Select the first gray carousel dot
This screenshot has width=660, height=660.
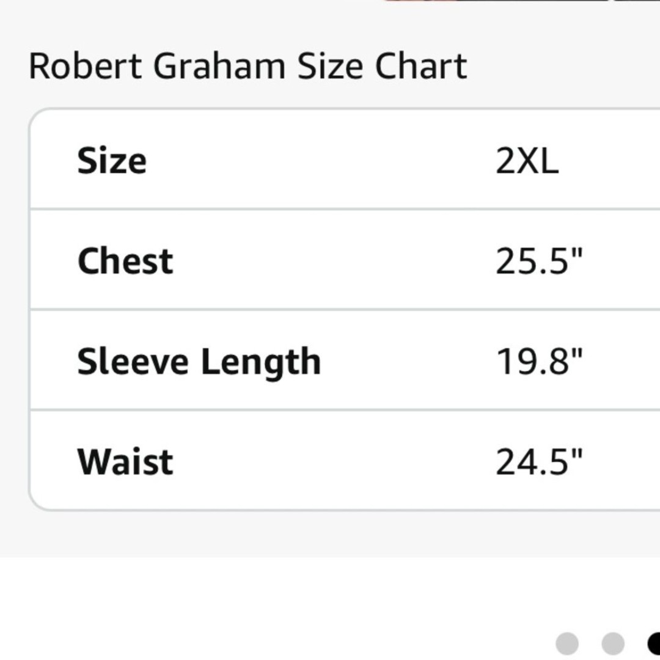tap(567, 643)
